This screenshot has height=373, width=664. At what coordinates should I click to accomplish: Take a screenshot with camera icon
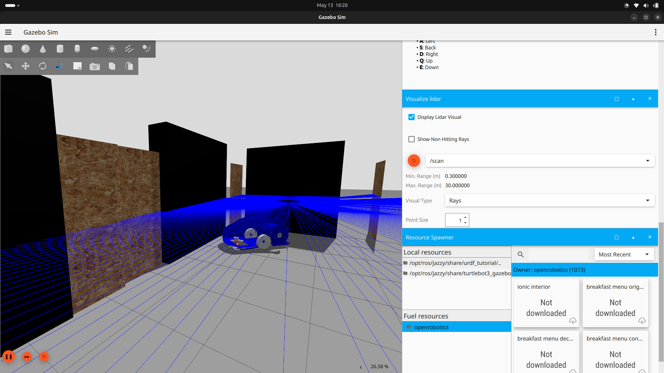click(x=94, y=66)
